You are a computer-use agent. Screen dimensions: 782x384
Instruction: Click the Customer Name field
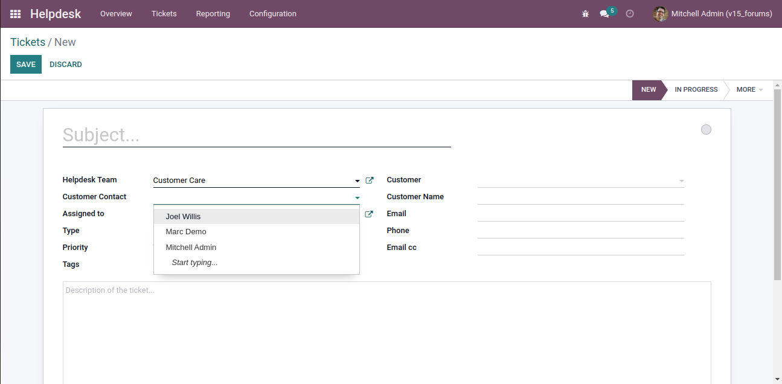point(580,197)
